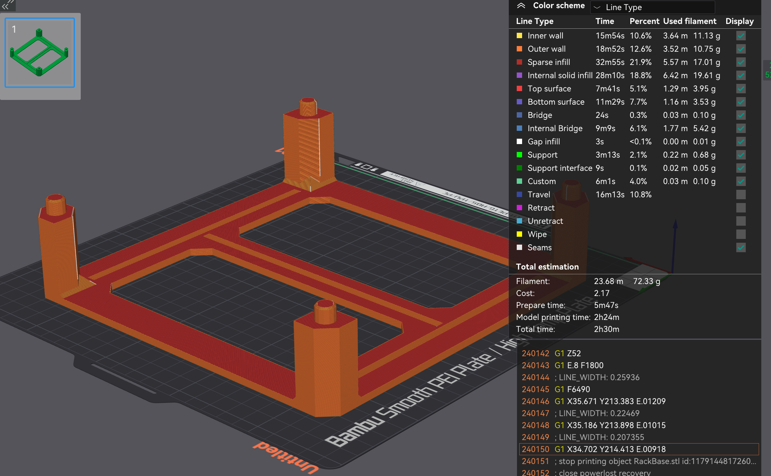Screen dimensions: 771x476
Task: Enable Wipe display checkbox
Action: coord(741,234)
